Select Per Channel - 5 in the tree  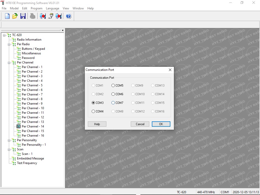pyautogui.click(x=32, y=85)
